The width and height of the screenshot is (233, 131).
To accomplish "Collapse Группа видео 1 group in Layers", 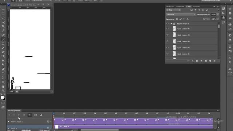I will [171, 24].
